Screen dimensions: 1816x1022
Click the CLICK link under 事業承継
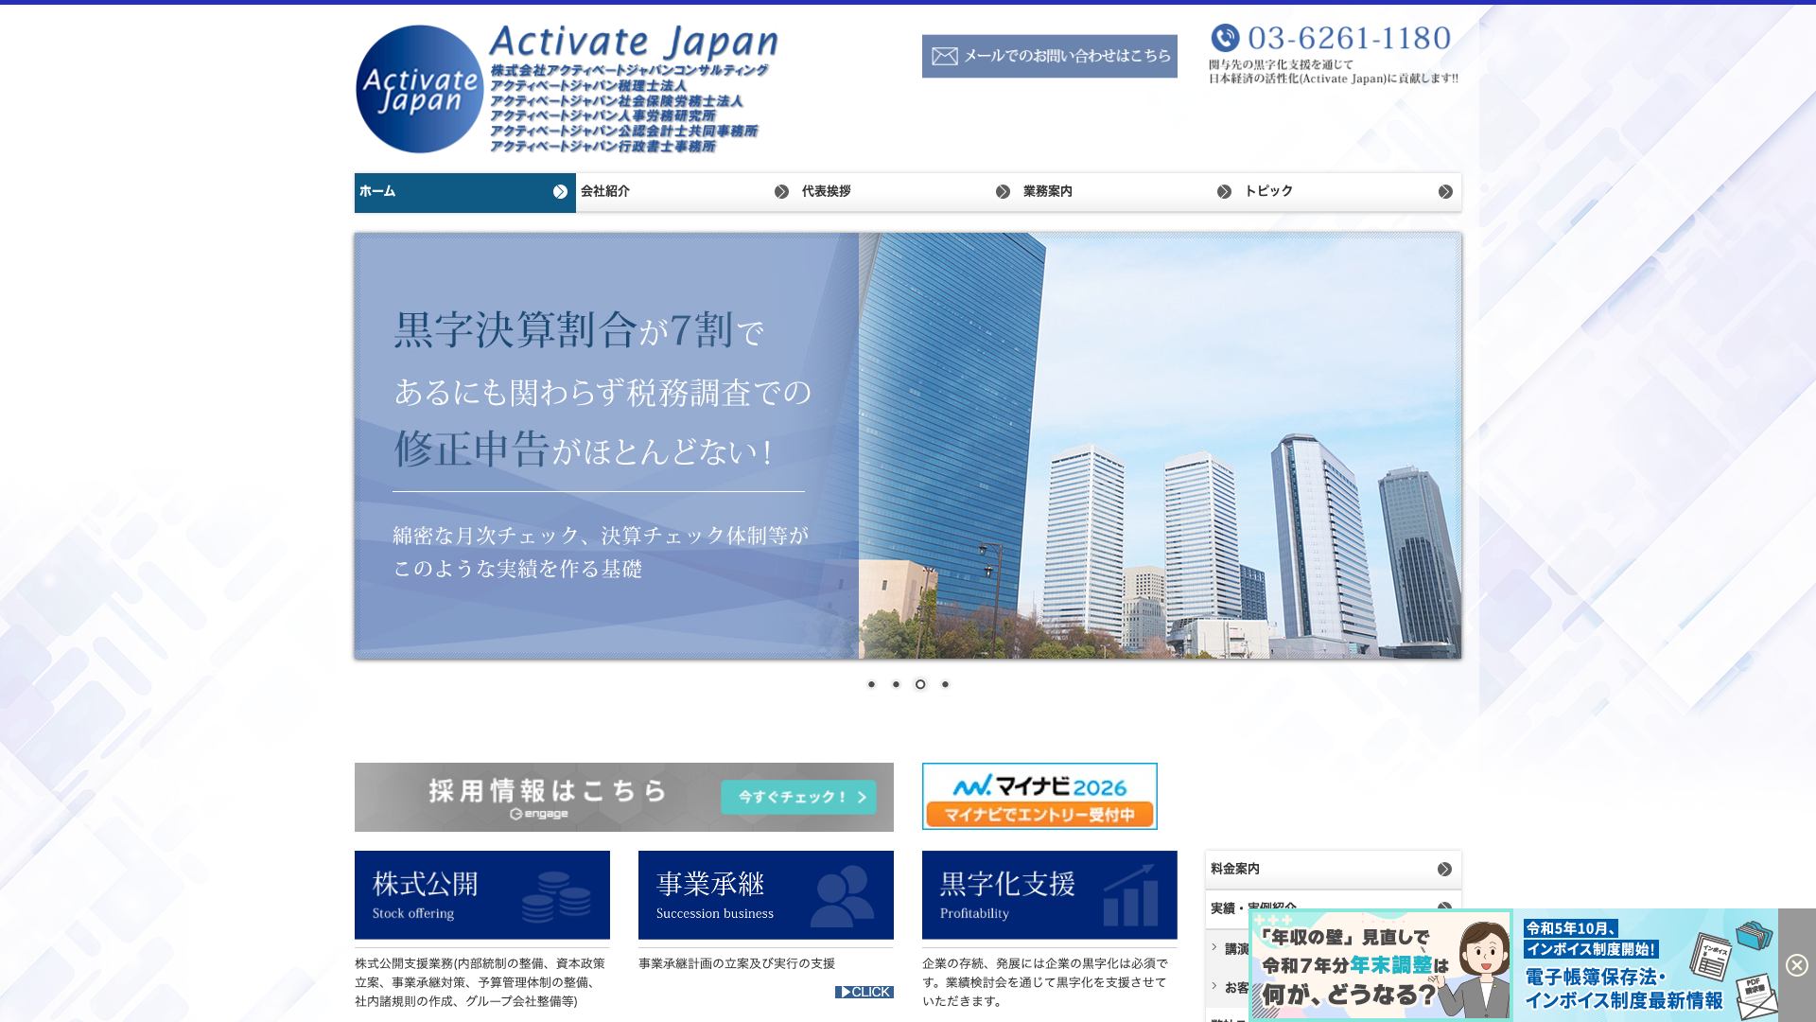pos(864,992)
